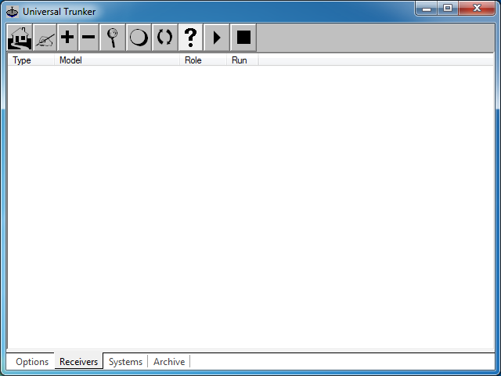Minimize the Universal Trunker window
The width and height of the screenshot is (501, 376).
point(427,9)
